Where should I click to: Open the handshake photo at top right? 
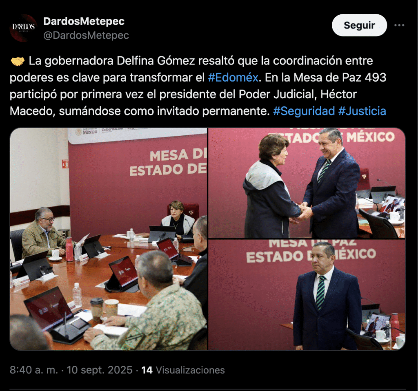(x=307, y=183)
